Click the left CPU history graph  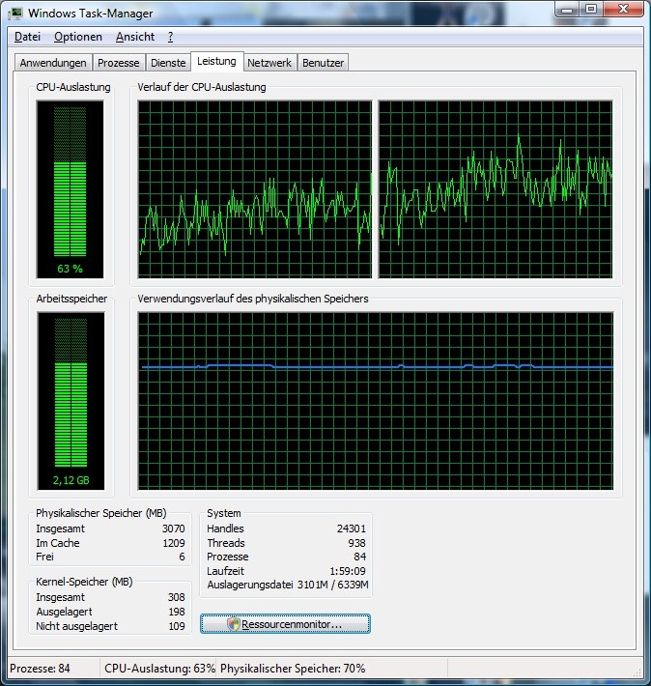pos(255,189)
